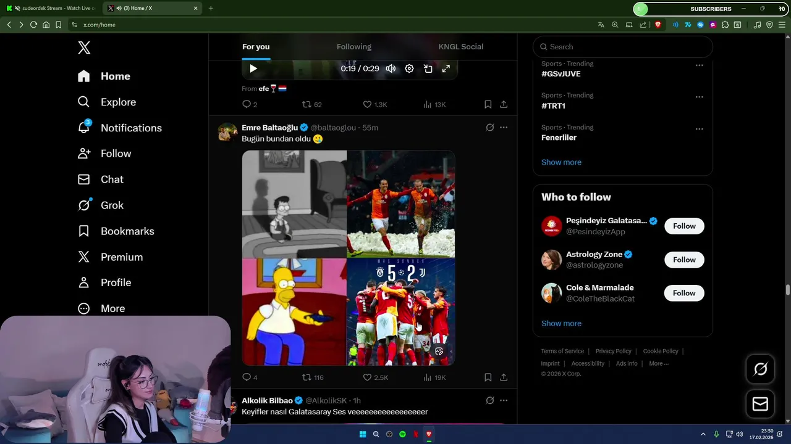Open options for #TRT1 trend
This screenshot has height=444, width=791.
[700, 97]
